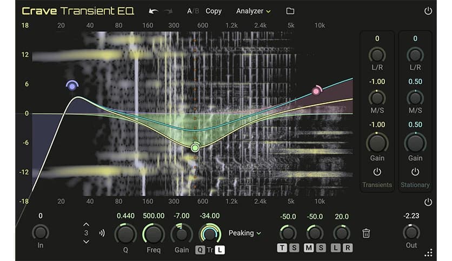Screen dimensions: 452x261
Task: Select the green peaking band node
Action: pyautogui.click(x=195, y=147)
